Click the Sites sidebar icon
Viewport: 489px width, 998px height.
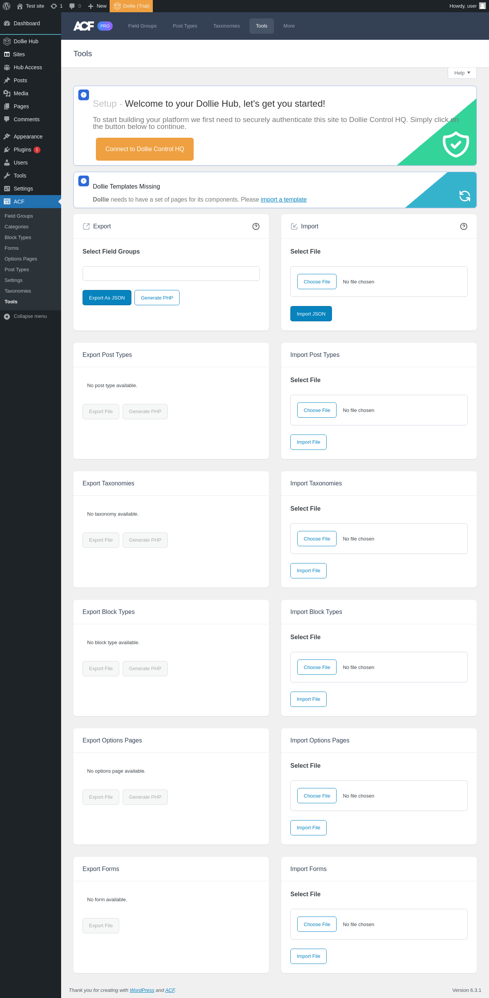click(7, 54)
